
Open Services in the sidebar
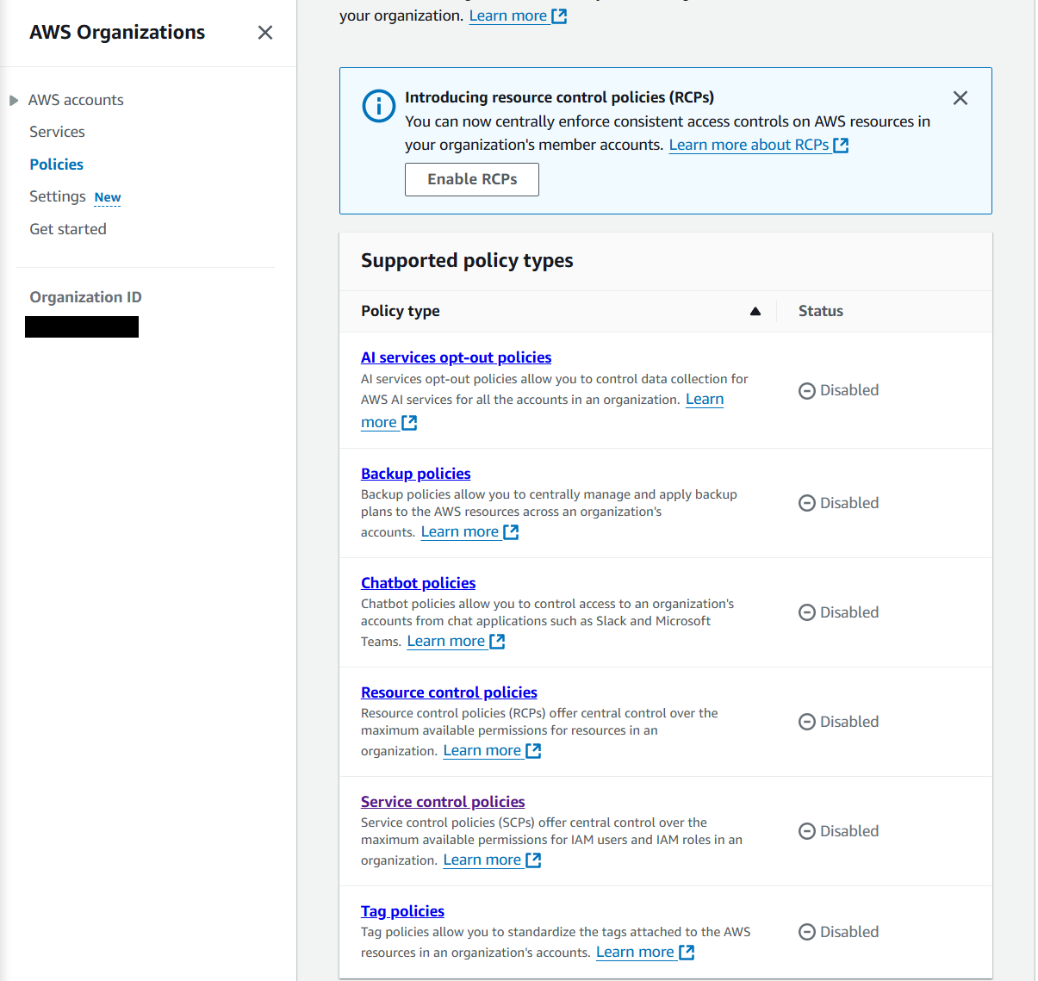57,132
